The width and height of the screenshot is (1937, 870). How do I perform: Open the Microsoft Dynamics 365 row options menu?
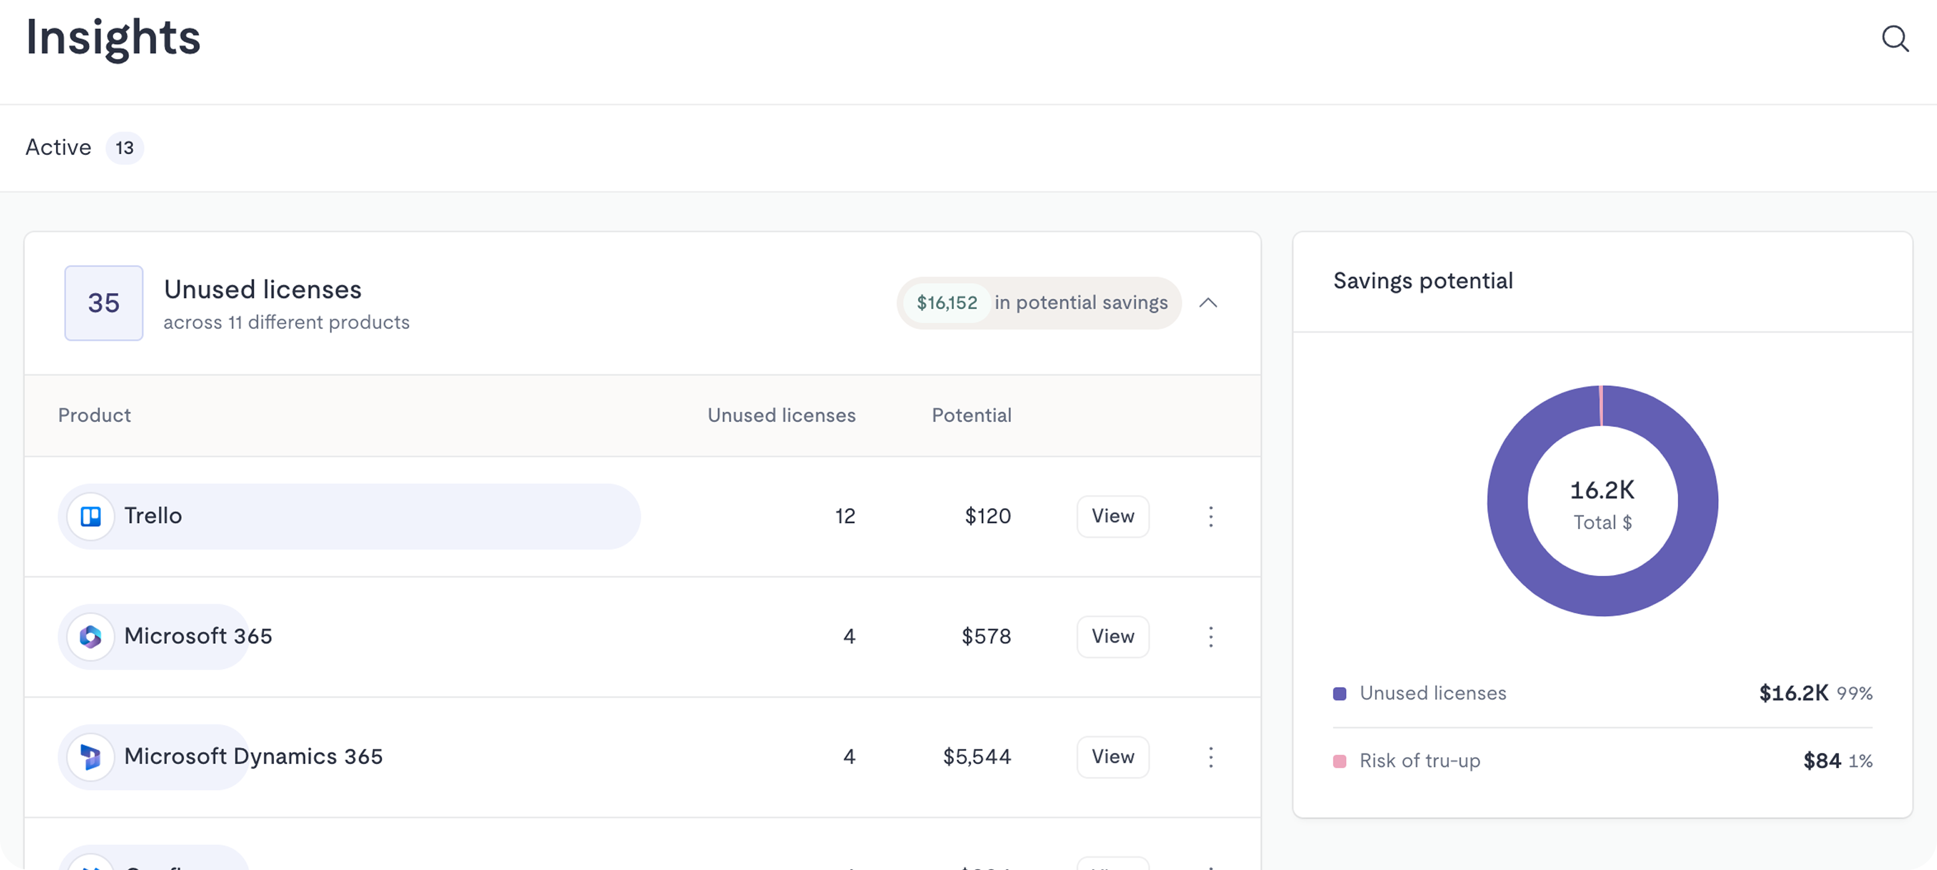[x=1211, y=757]
